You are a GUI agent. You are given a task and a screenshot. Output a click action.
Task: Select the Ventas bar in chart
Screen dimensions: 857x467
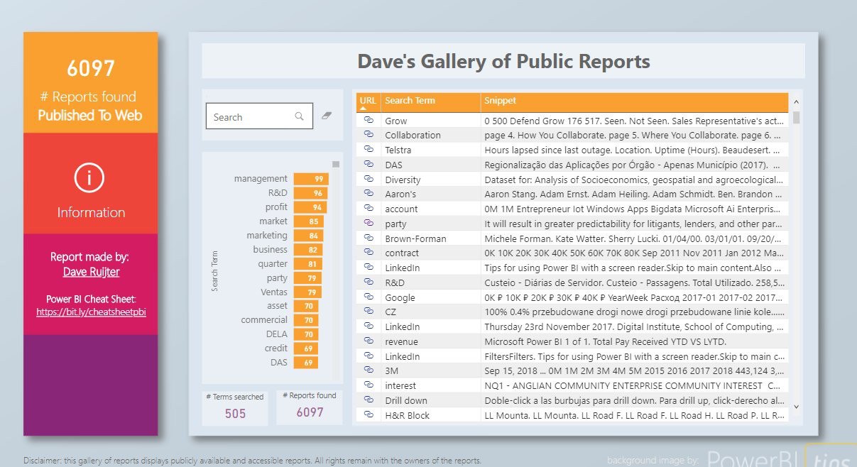click(x=307, y=292)
